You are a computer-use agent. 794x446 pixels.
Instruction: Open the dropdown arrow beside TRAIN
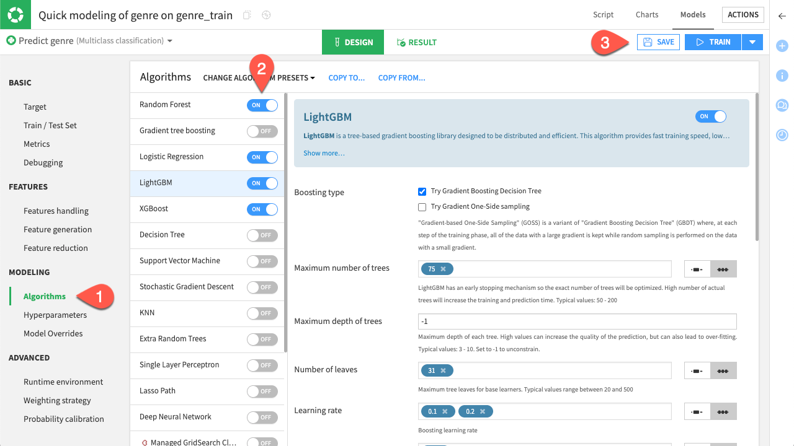752,42
